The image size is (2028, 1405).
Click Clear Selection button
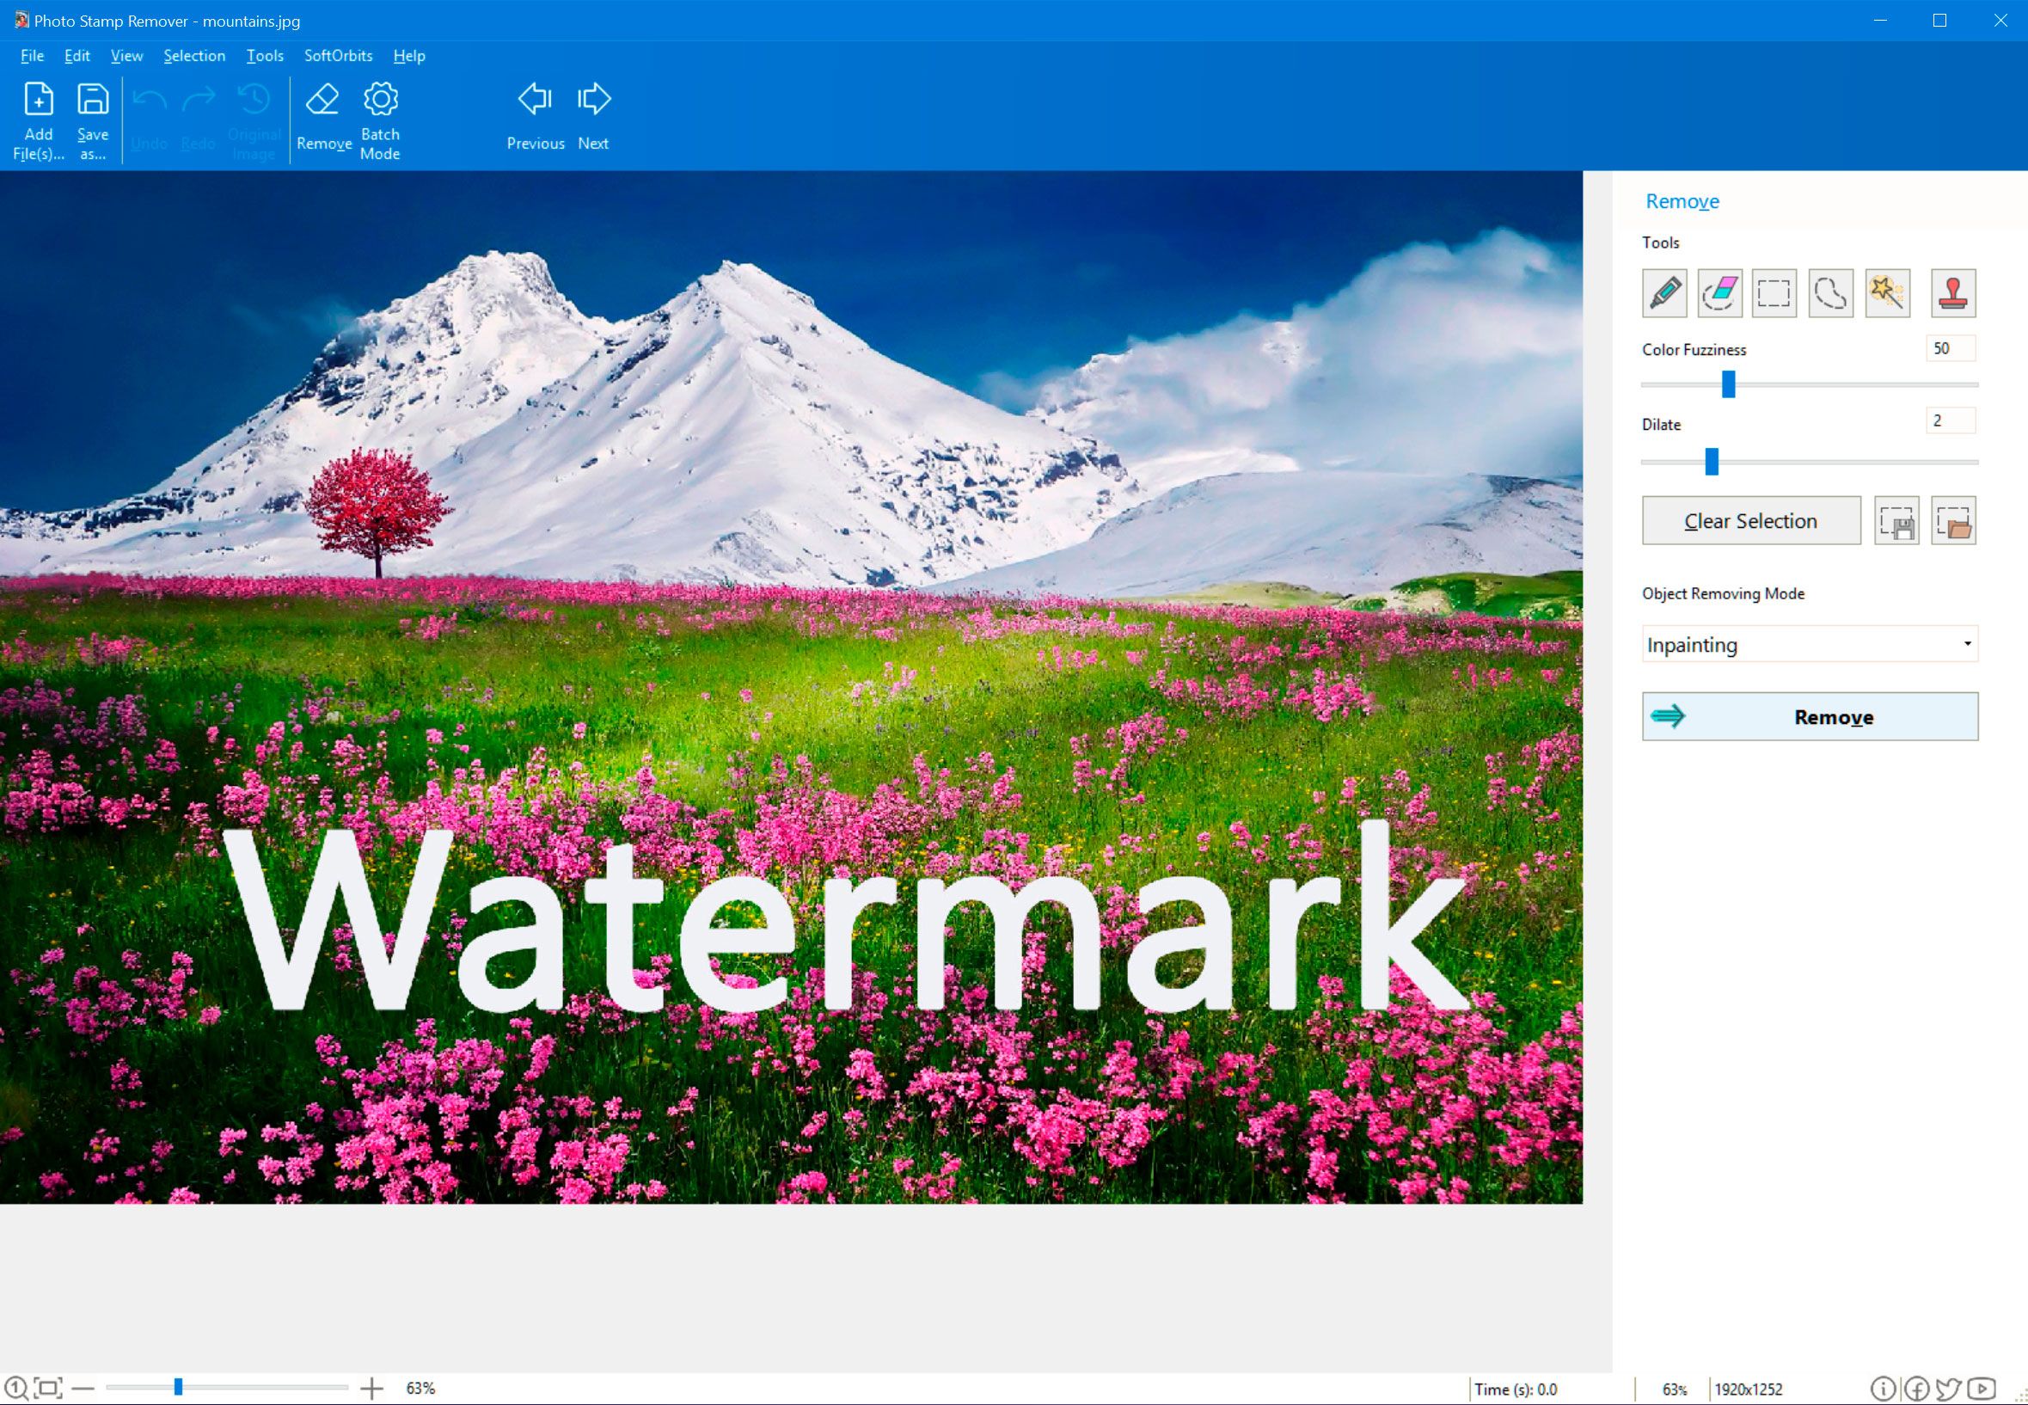click(1749, 522)
